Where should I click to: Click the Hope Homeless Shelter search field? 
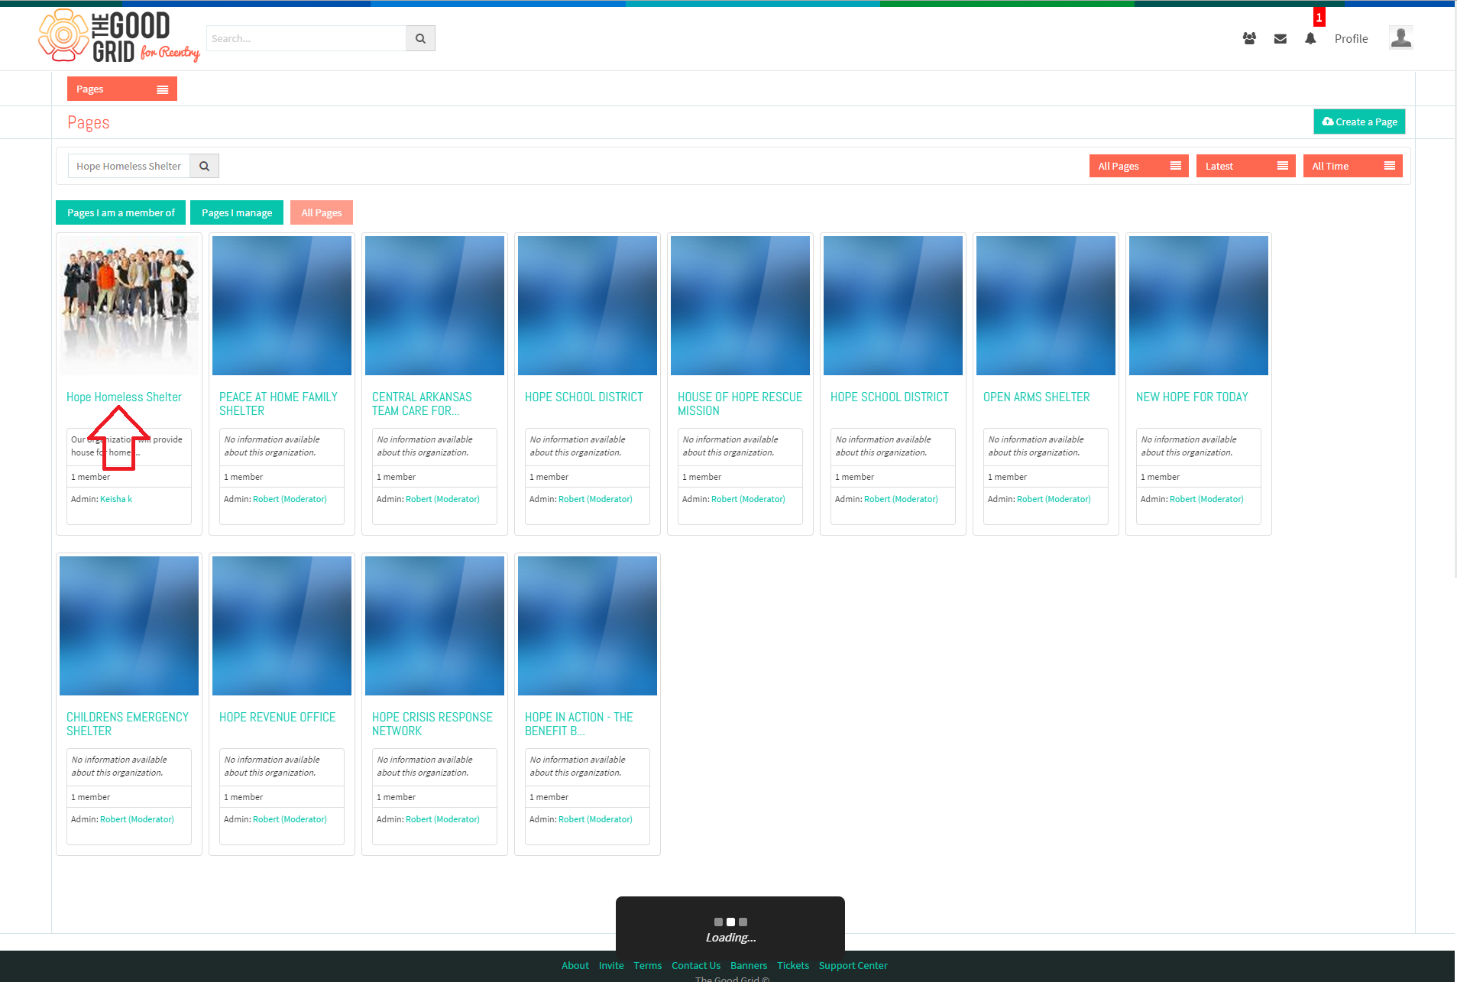tap(129, 166)
